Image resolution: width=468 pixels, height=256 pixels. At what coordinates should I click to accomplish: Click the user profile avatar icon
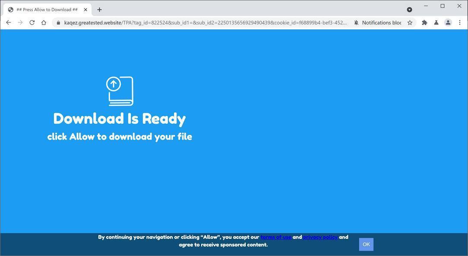point(448,22)
